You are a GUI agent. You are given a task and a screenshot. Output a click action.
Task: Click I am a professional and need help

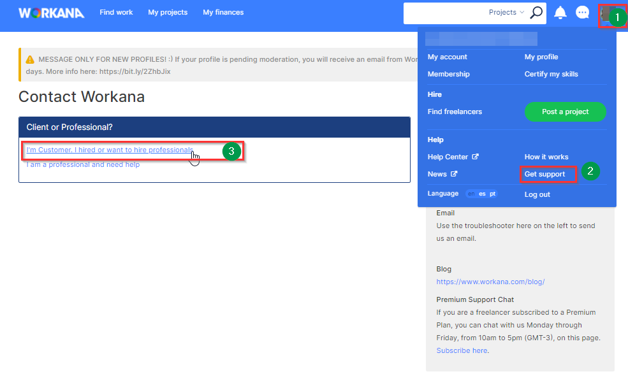(83, 164)
